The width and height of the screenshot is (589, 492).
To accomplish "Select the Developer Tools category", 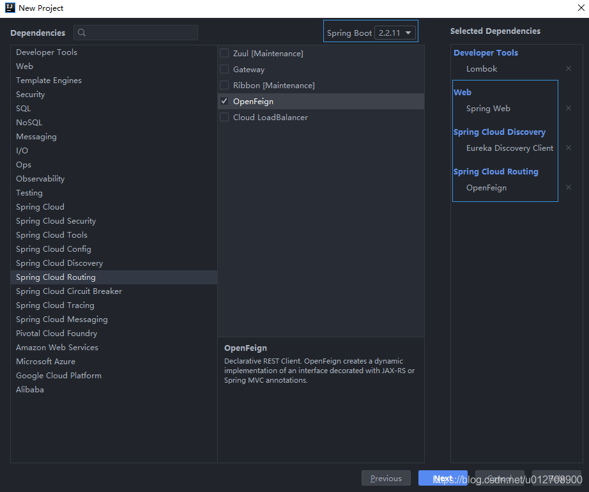I will (x=114, y=52).
